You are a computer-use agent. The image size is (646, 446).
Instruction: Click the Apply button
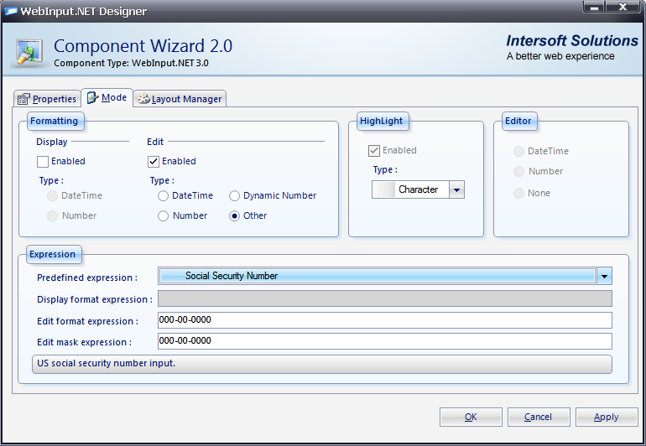click(x=606, y=417)
